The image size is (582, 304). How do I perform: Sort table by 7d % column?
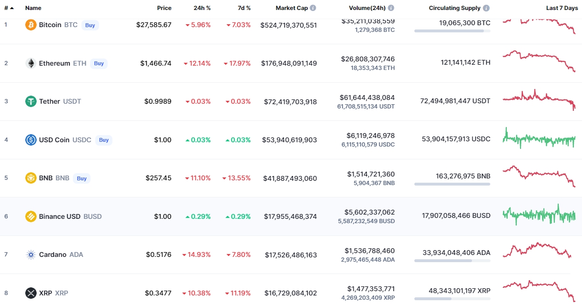[243, 8]
